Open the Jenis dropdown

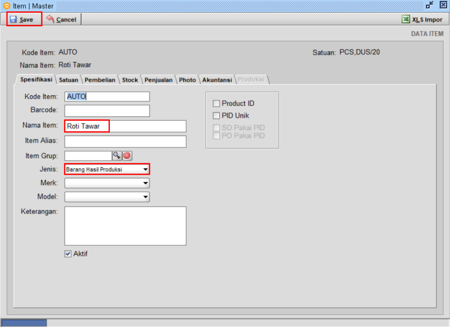(x=145, y=169)
